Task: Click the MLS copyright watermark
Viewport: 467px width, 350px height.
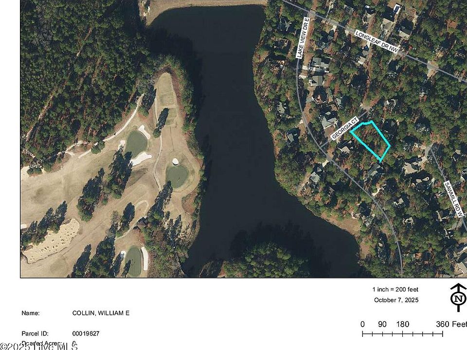Action: coord(39,346)
